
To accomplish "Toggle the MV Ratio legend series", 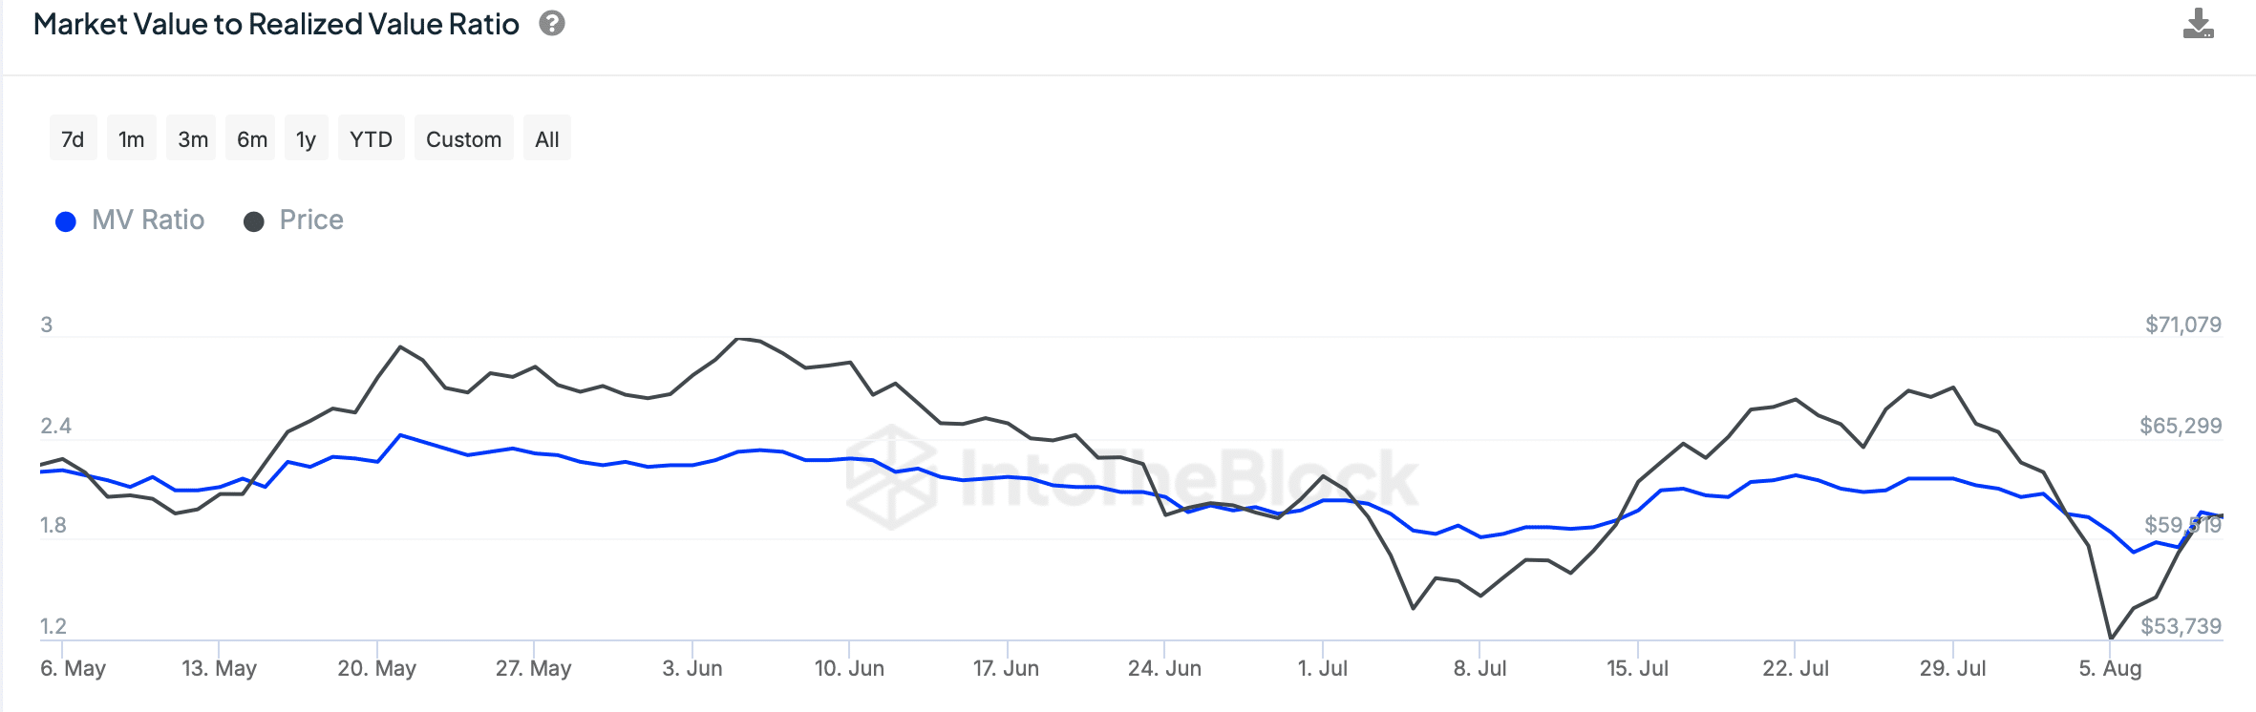I will click(x=130, y=220).
